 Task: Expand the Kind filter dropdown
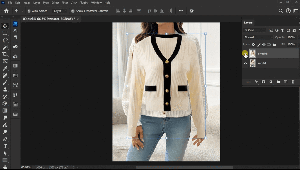[x=255, y=30]
